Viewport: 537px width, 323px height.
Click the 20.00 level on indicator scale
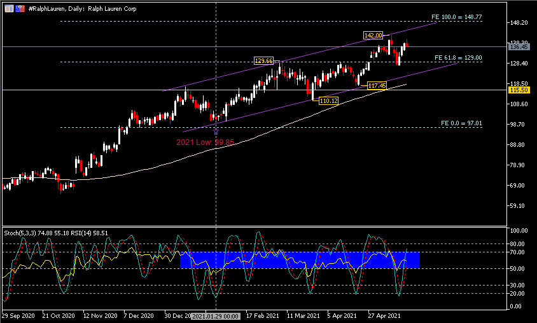(x=517, y=293)
